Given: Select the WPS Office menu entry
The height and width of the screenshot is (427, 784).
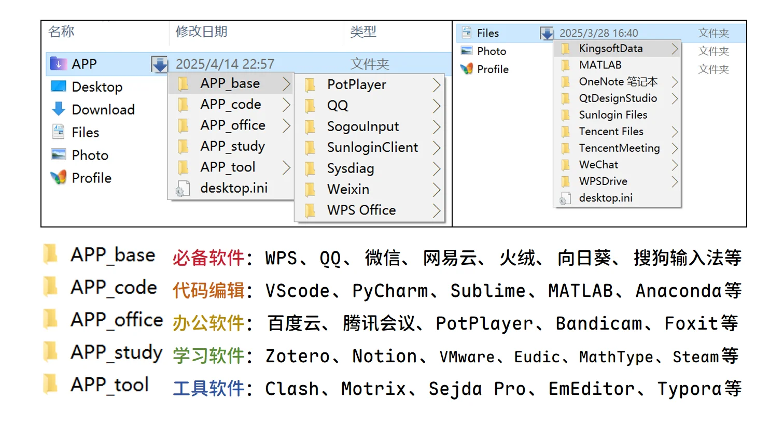Looking at the screenshot, I should [x=370, y=210].
